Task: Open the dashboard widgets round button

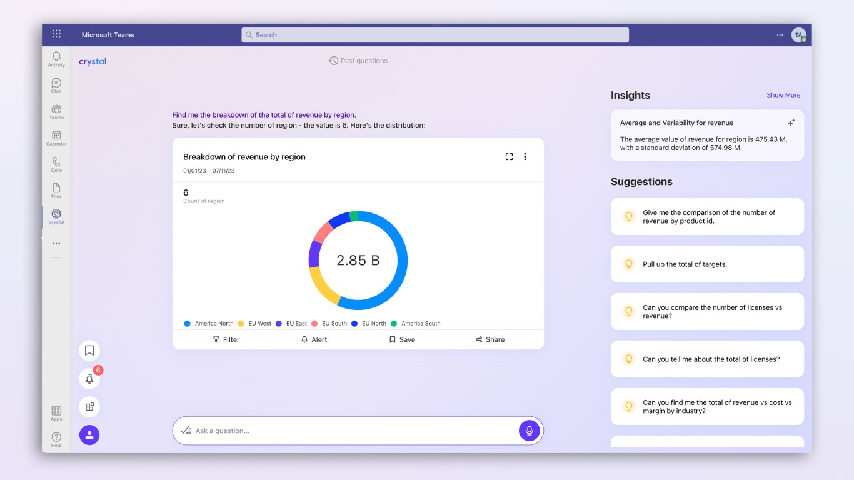Action: tap(89, 407)
